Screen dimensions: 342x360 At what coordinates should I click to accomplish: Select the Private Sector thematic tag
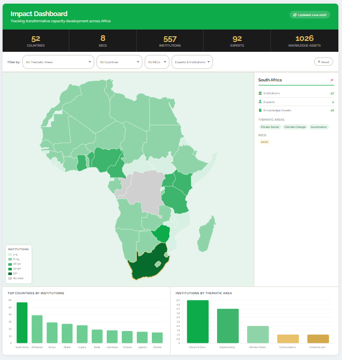tap(270, 127)
